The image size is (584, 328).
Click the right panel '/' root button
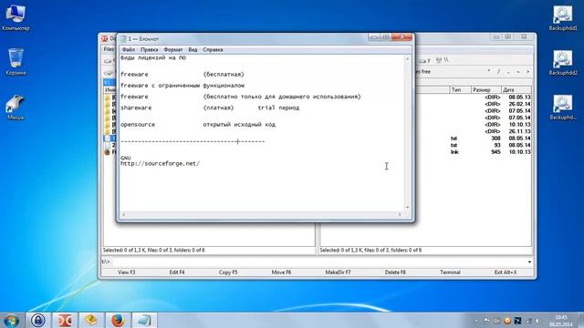coord(498,71)
